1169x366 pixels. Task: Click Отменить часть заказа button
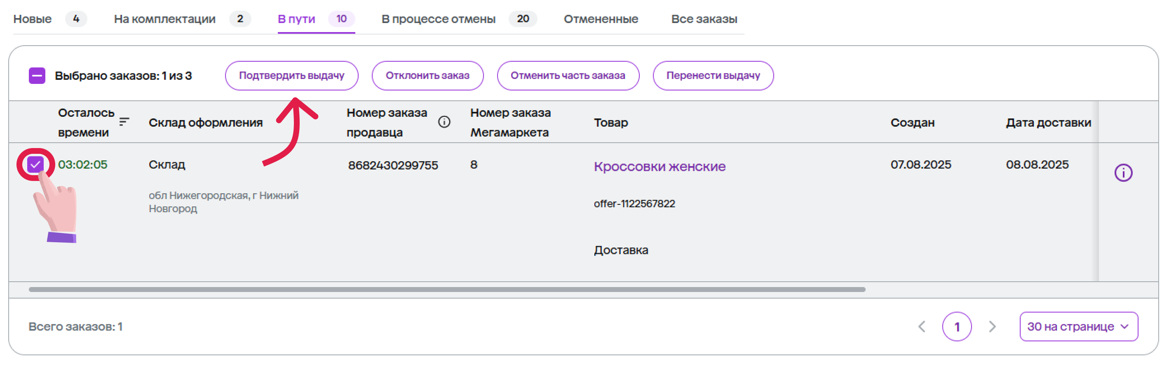coord(567,76)
